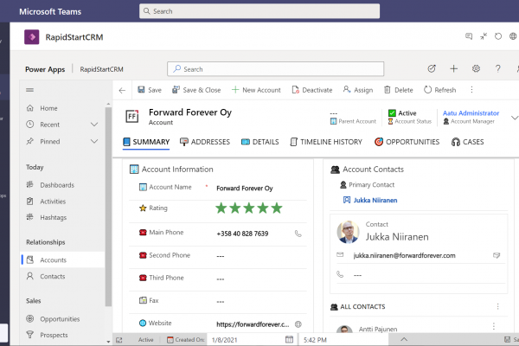Viewport: 519px width, 346px height.
Task: Click the sidebar vertical scrollbar
Action: pyautogui.click(x=108, y=207)
